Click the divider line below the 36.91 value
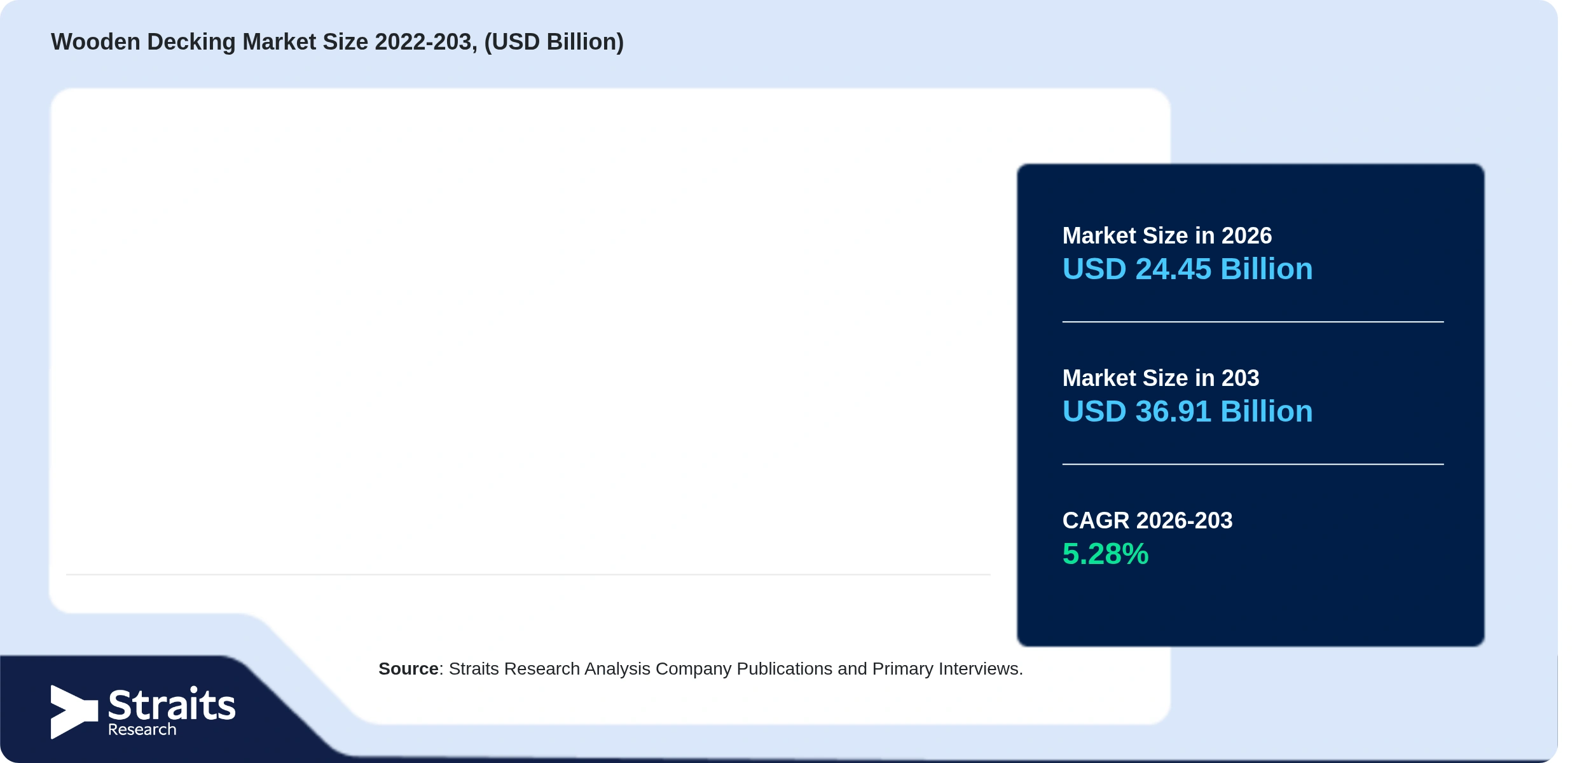Screen dimensions: 1577x763 pyautogui.click(x=1253, y=464)
